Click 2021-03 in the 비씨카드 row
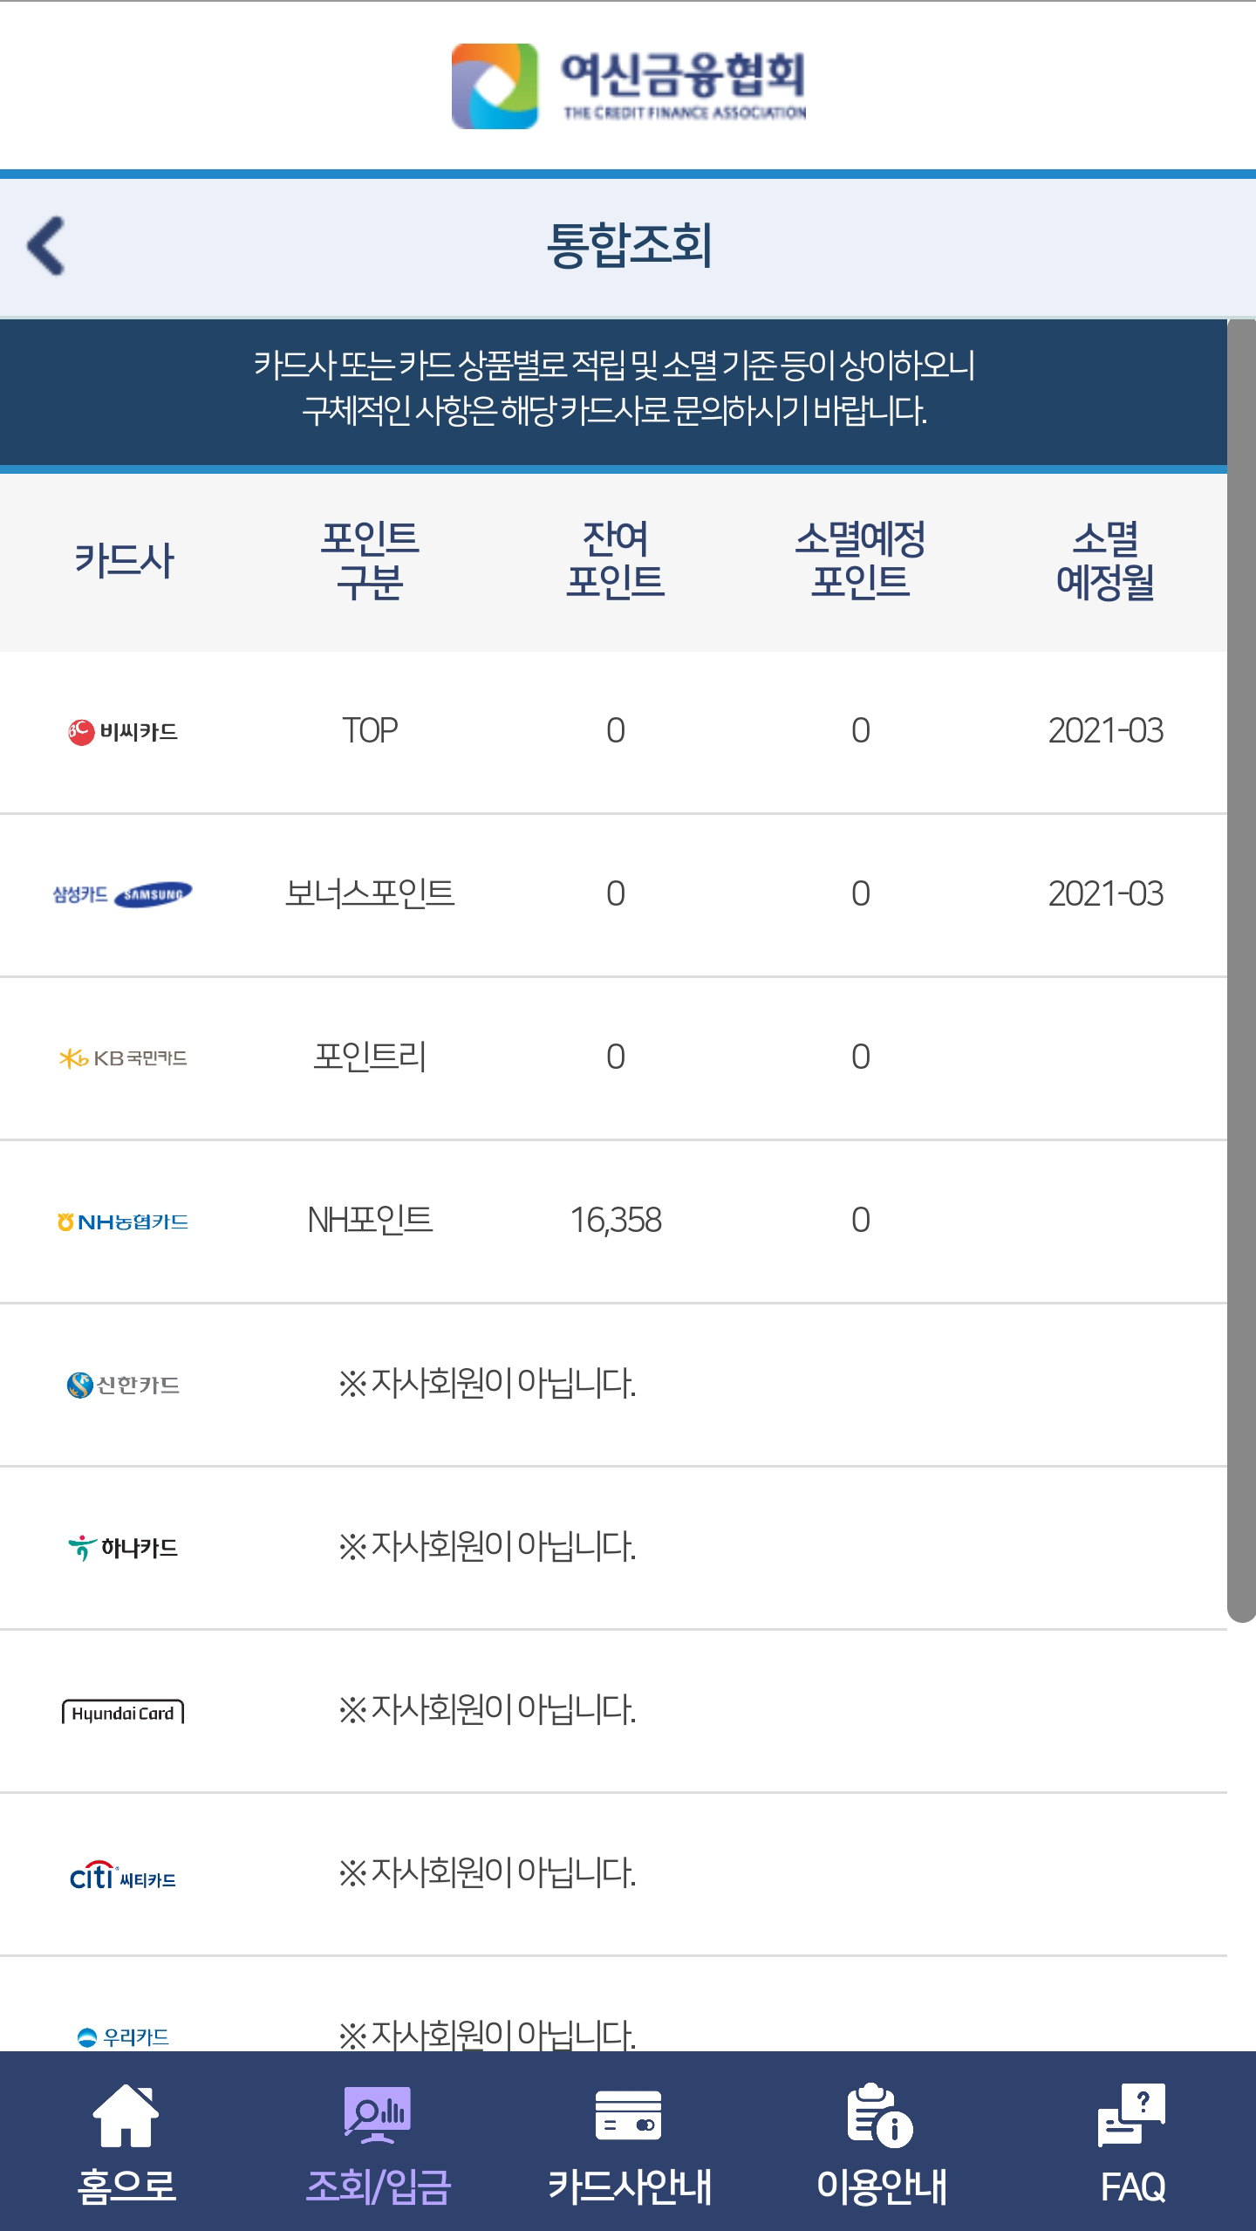 1106,730
